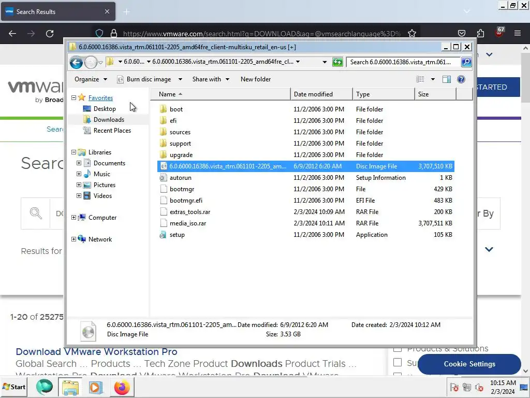Sort files by the Name column

[220, 94]
